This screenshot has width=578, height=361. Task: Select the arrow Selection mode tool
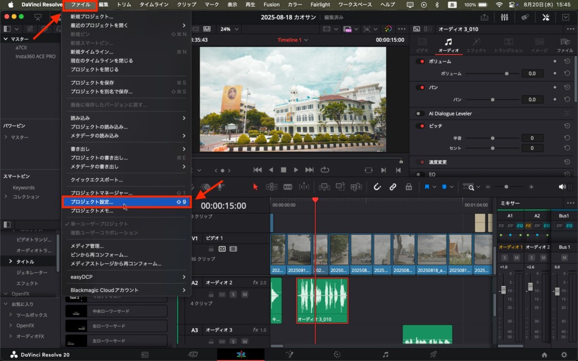(x=255, y=187)
